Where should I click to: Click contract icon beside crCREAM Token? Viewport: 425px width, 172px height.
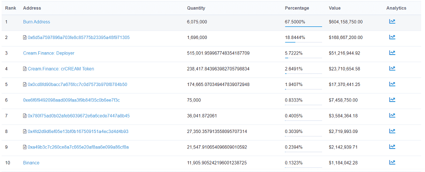pos(25,69)
